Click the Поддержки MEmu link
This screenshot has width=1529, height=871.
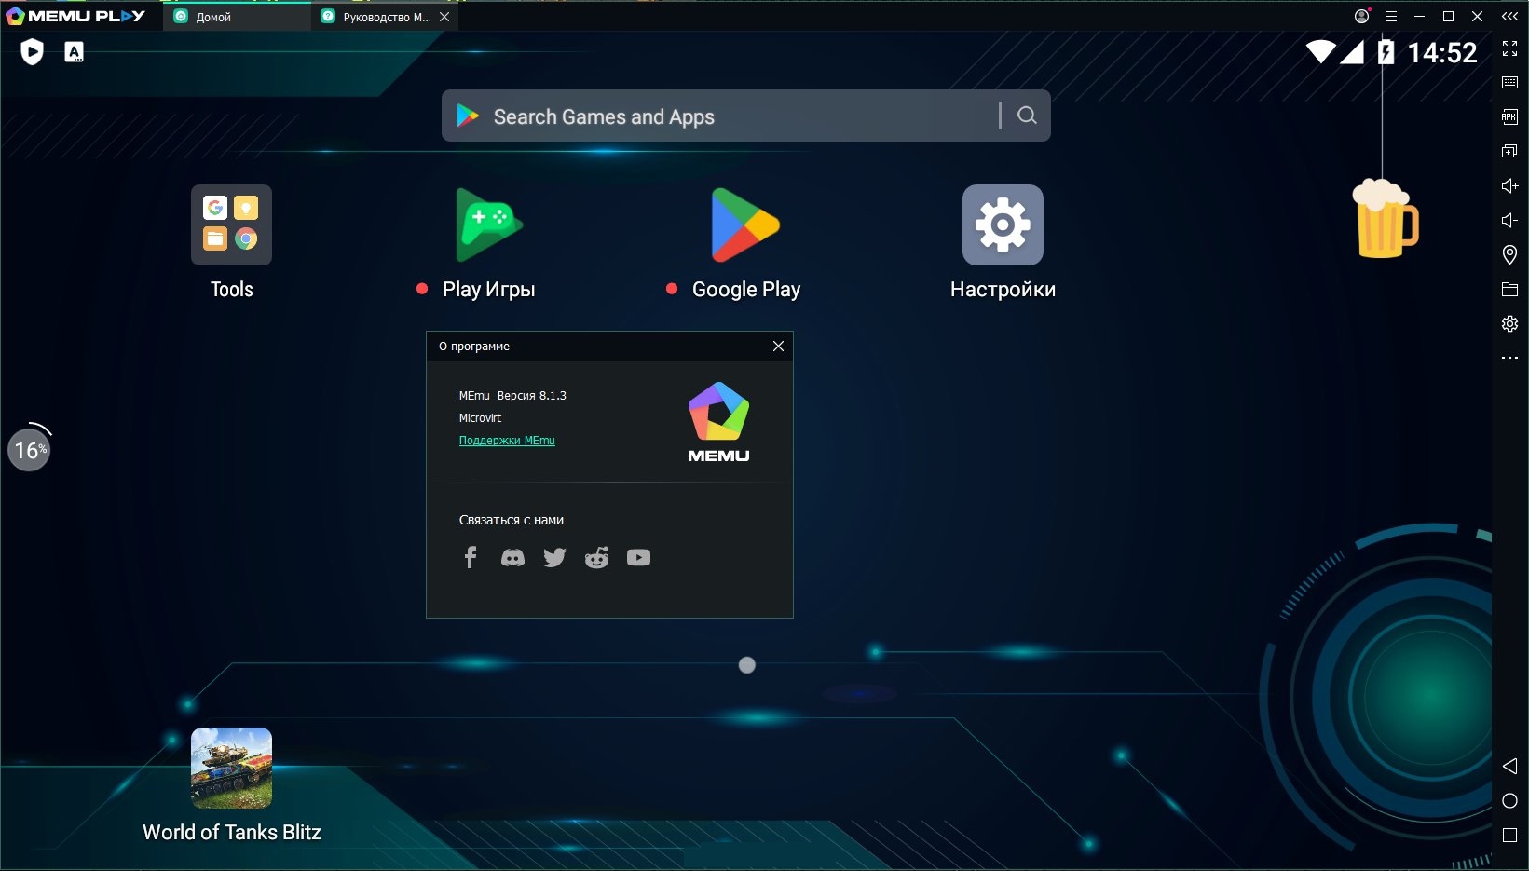click(507, 441)
